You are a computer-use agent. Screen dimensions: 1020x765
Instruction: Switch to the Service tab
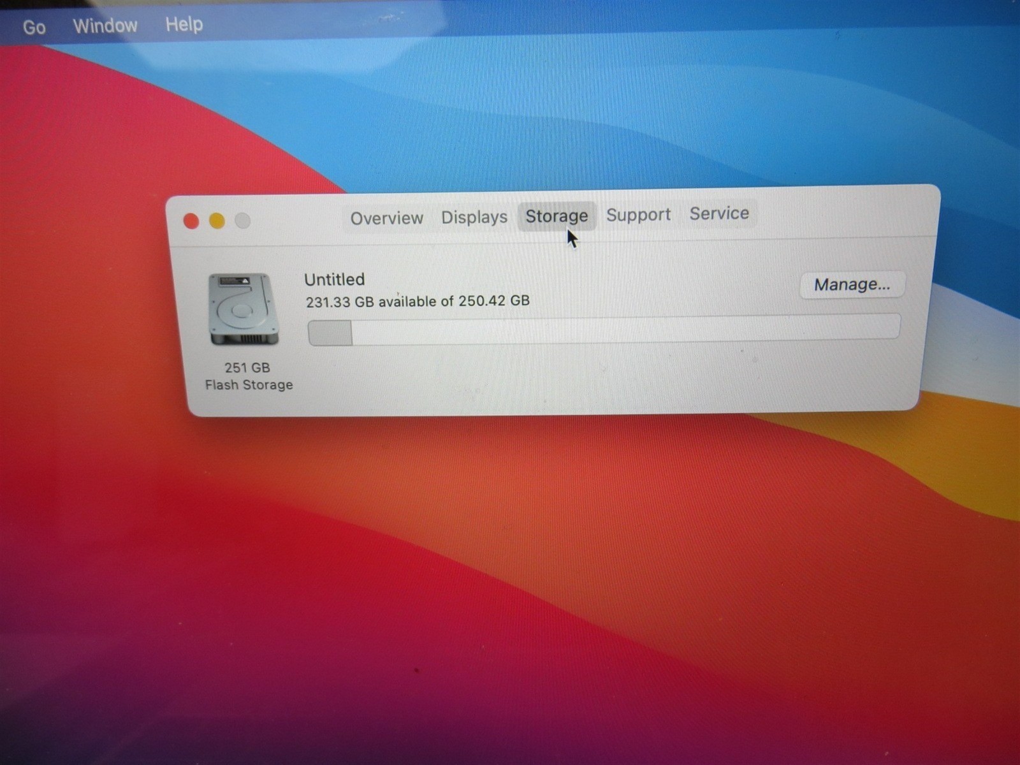pyautogui.click(x=719, y=214)
